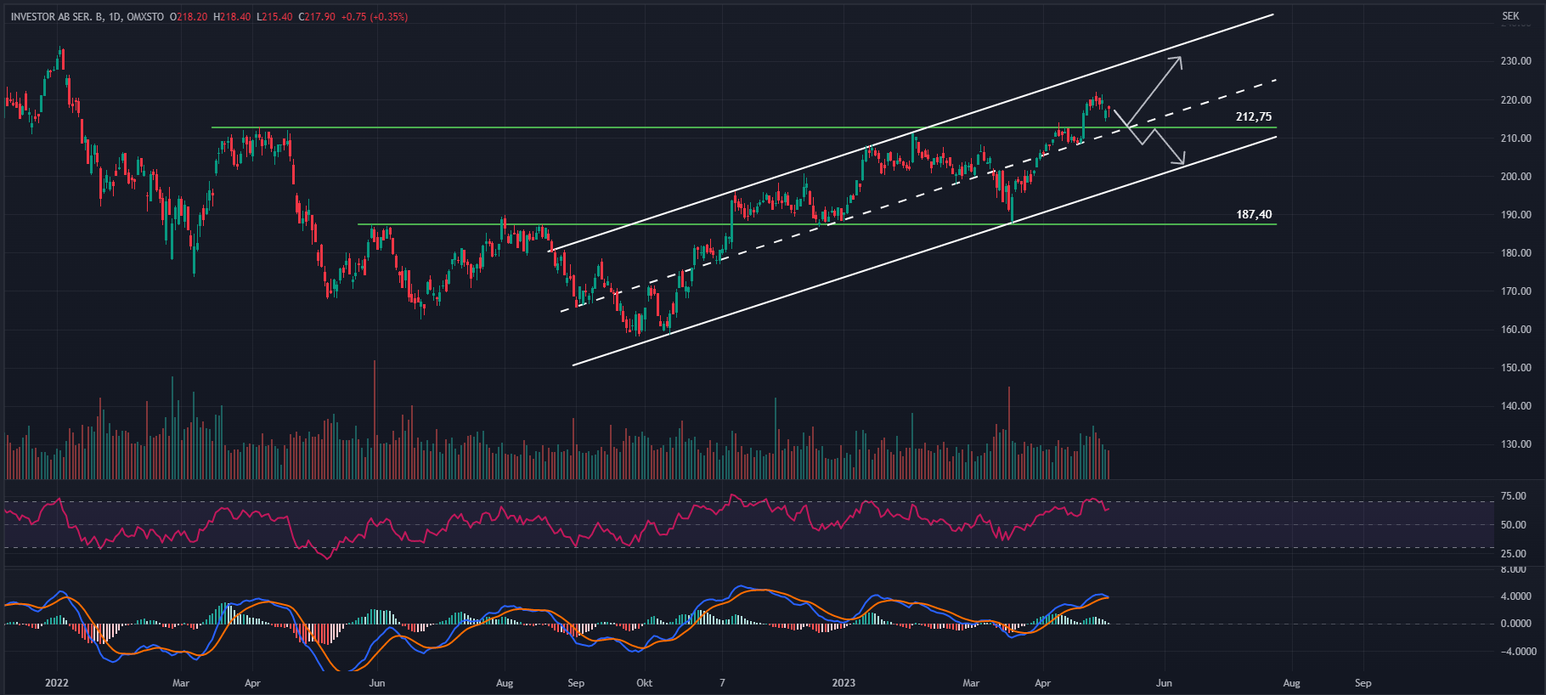Click the 2023 date on time axis
Screen dimensions: 1546x695
tap(844, 683)
